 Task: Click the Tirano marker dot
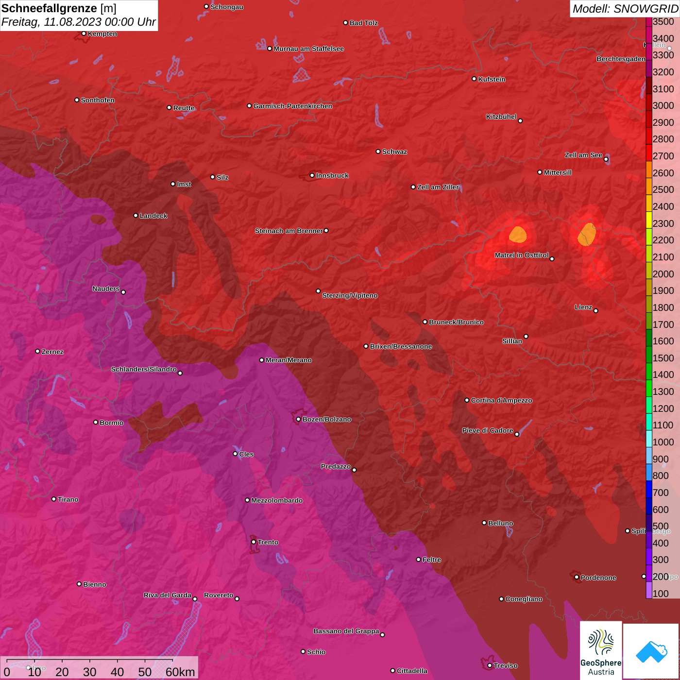coord(53,499)
